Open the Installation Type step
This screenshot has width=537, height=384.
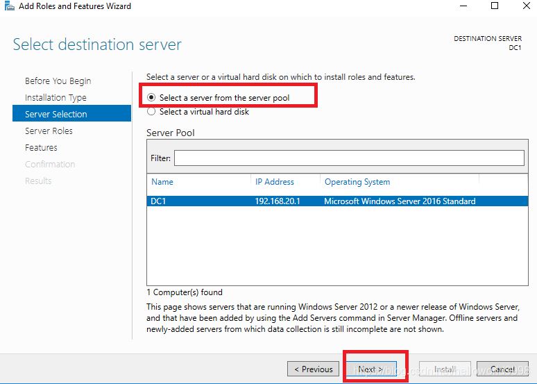coord(56,98)
